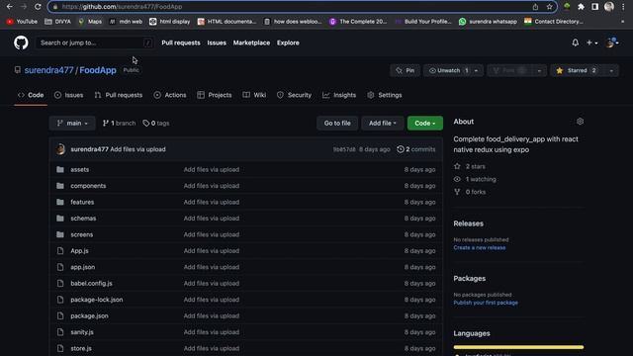This screenshot has height=356, width=633.
Task: Toggle the Starred button
Action: point(578,70)
